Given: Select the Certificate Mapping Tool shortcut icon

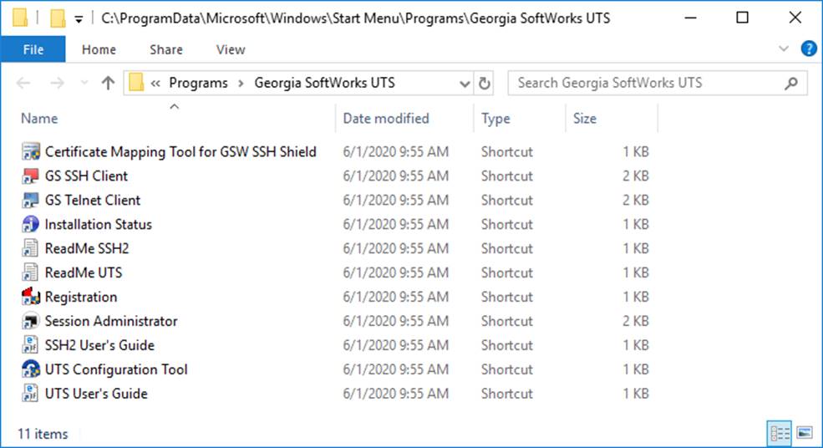Looking at the screenshot, I should click(30, 151).
